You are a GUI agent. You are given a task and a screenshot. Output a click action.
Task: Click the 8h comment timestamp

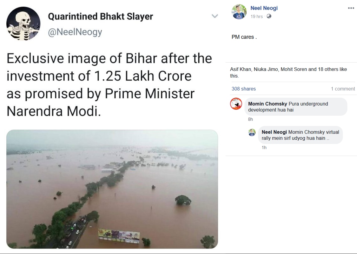[x=251, y=119]
